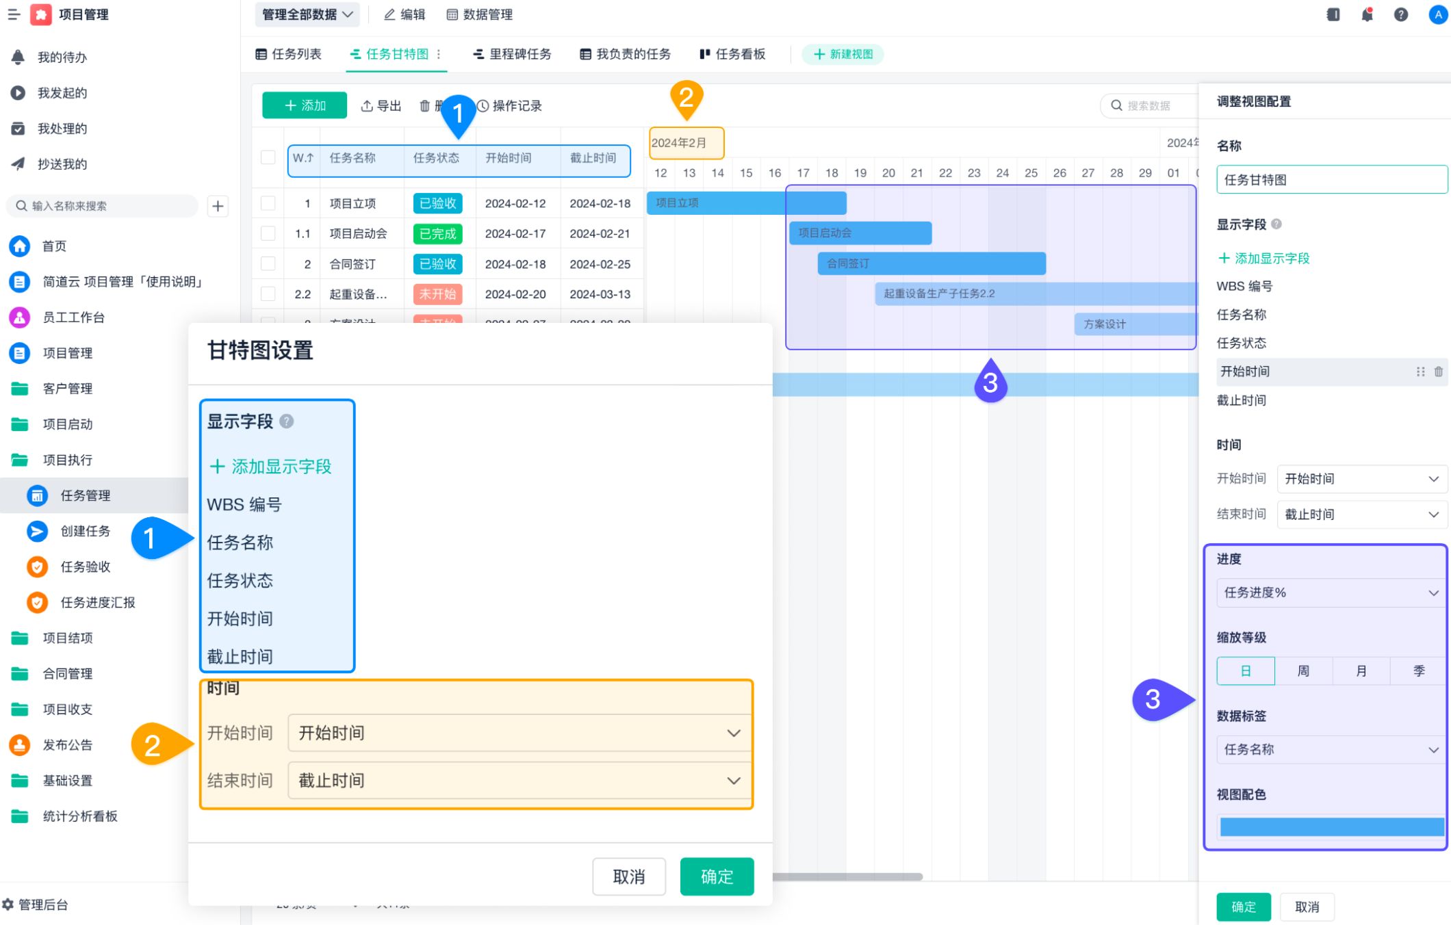Open the 数据标签 任务名称 dropdown
The image size is (1451, 925).
coord(1331,749)
